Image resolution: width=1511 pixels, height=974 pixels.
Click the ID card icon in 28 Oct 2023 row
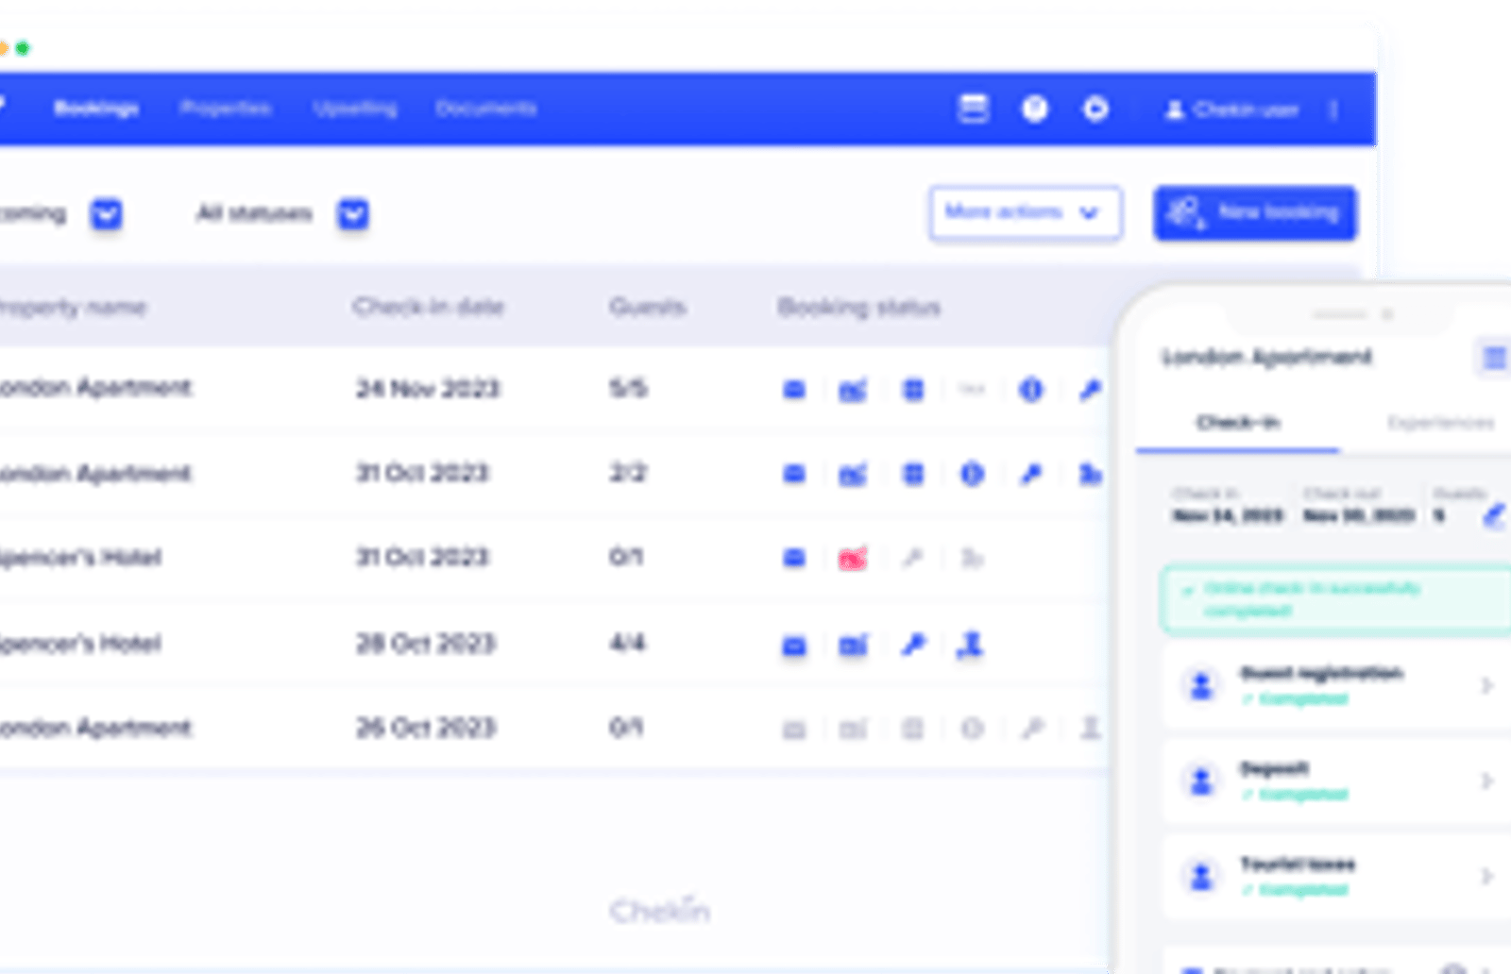click(x=853, y=646)
